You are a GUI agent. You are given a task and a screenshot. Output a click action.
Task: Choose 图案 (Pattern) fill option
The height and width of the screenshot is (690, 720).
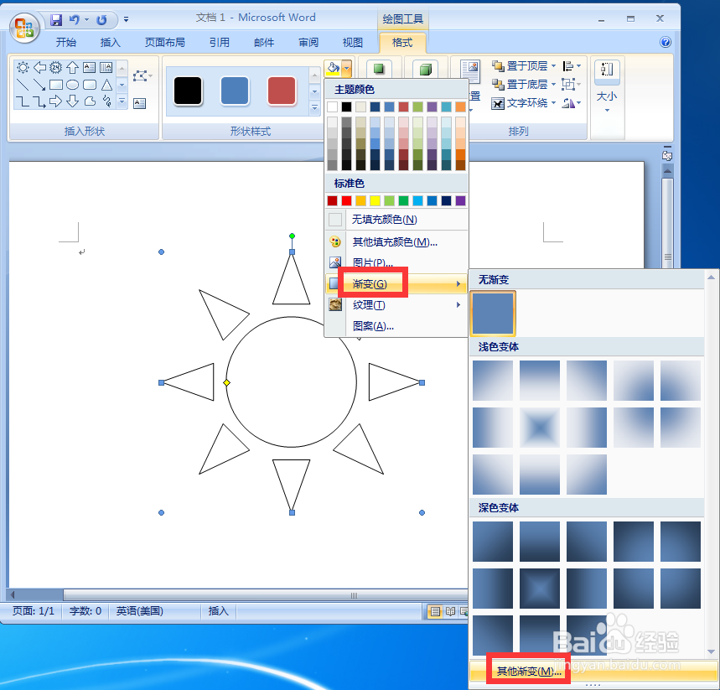tap(396, 326)
